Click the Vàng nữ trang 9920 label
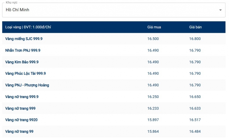Image resolution: width=229 pixels, height=138 pixels. click(21, 120)
